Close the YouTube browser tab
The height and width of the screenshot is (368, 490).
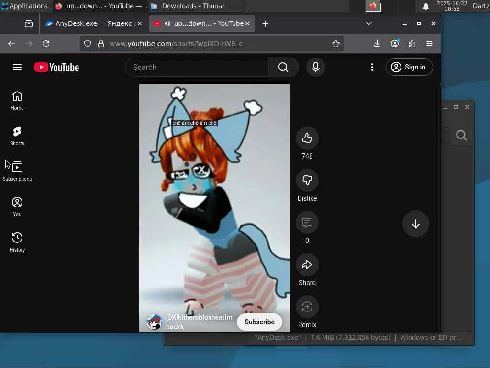247,24
